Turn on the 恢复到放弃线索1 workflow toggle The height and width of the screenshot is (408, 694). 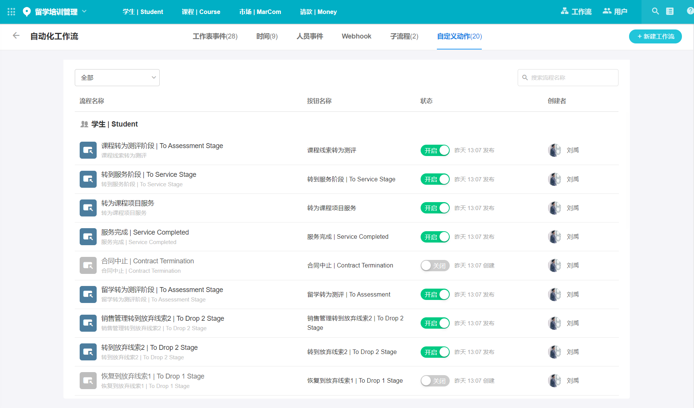(435, 381)
